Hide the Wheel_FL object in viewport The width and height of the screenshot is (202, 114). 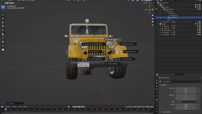(x=198, y=26)
